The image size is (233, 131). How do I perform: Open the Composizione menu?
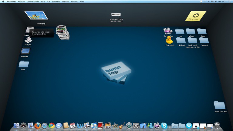pos(33,2)
